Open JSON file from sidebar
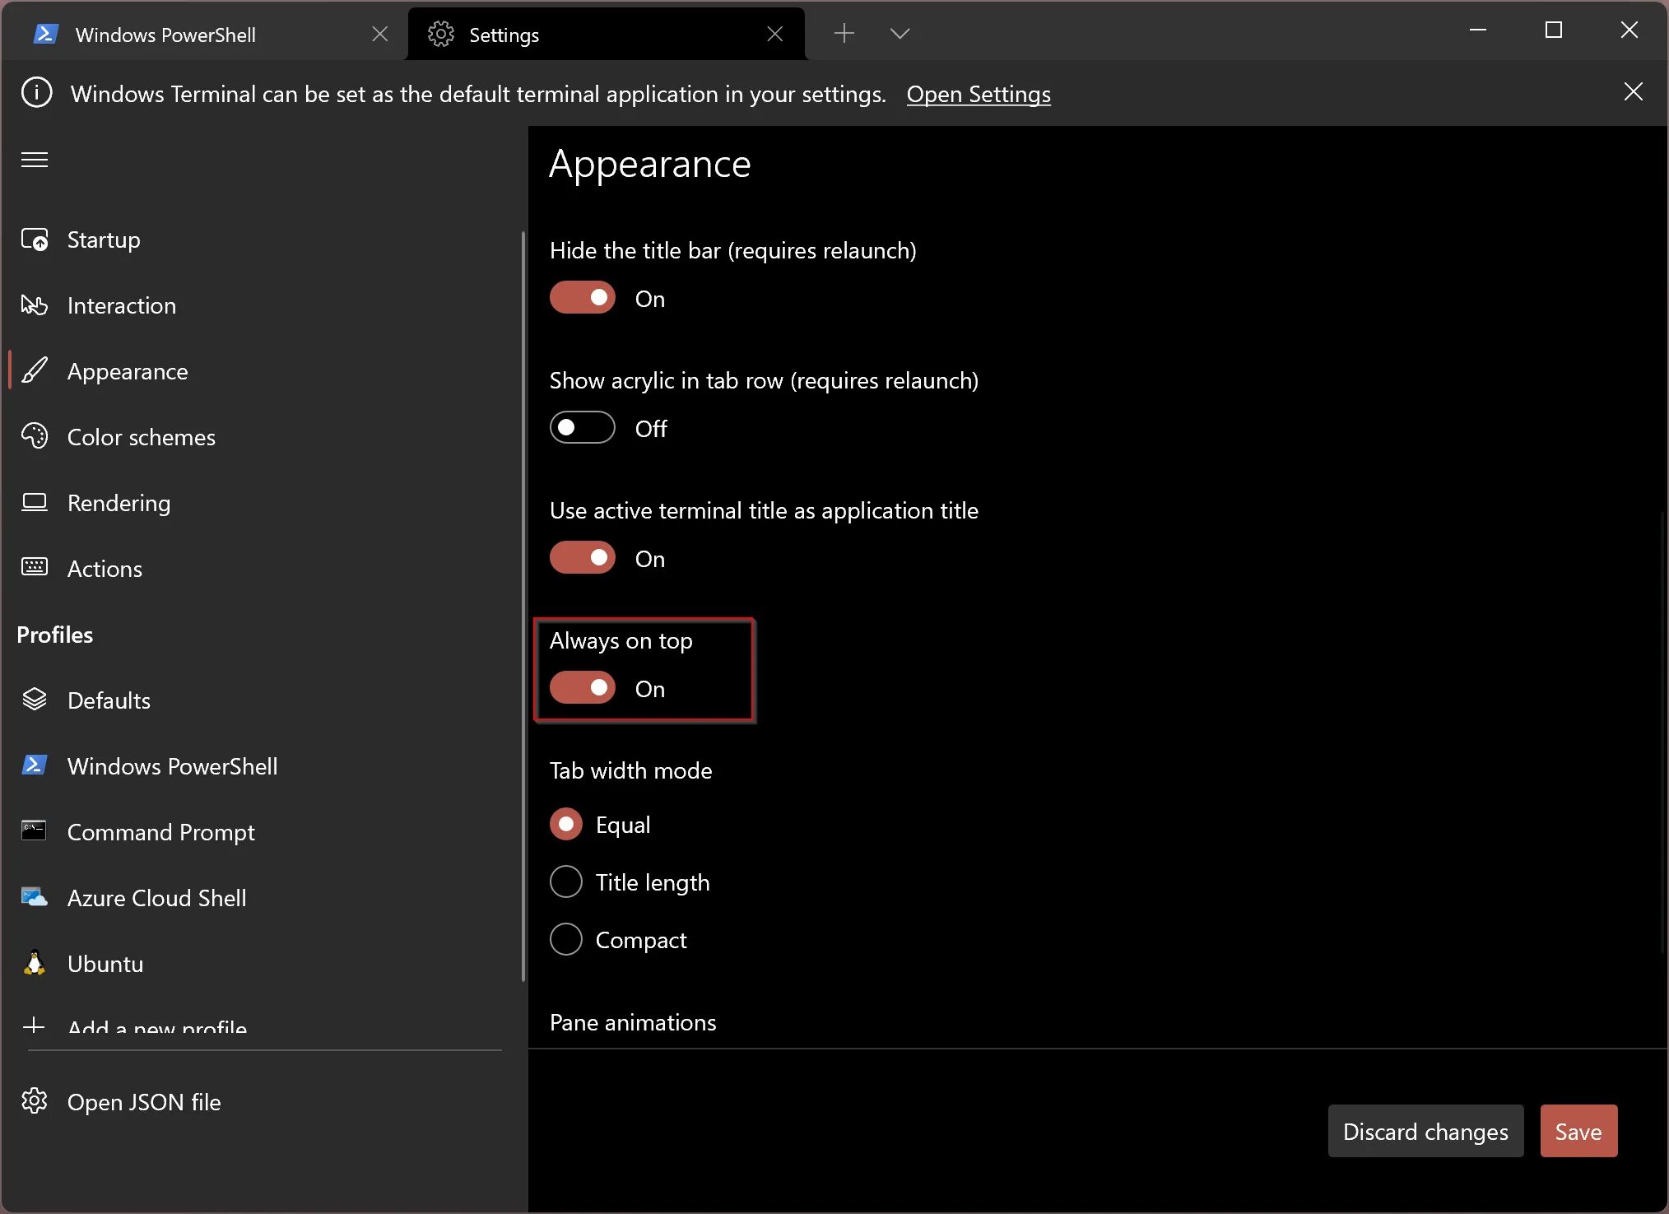 click(x=143, y=1102)
